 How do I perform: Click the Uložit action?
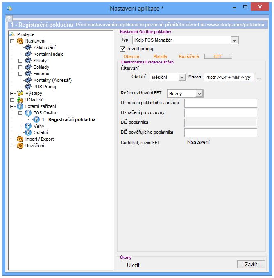click(133, 265)
